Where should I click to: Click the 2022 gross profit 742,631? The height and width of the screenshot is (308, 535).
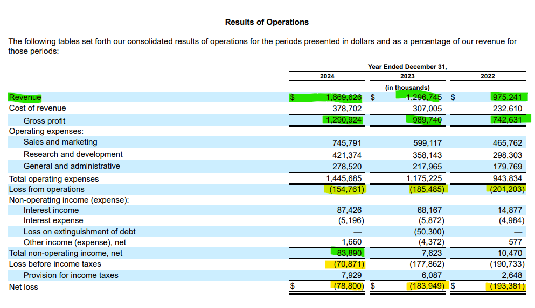[x=508, y=120]
